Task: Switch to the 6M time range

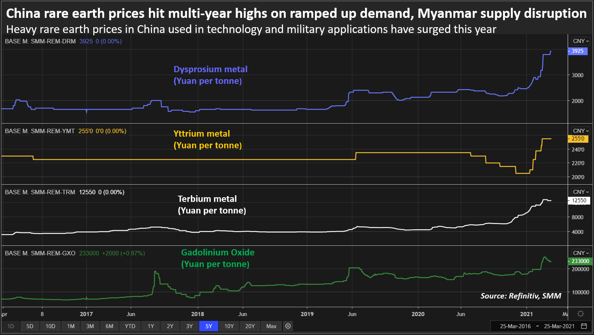Action: [110, 326]
